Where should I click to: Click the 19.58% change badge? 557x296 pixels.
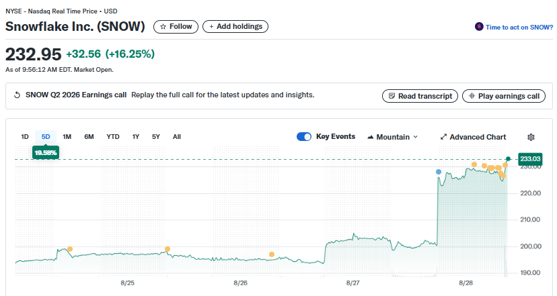(x=46, y=153)
